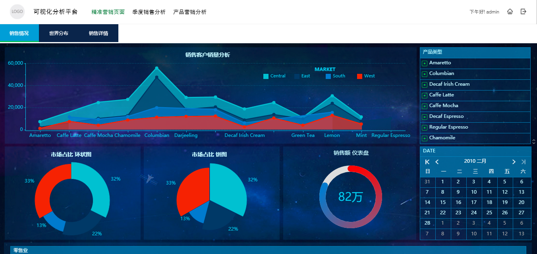This screenshot has height=254, width=537.
Task: Select date 15 in the calendar
Action: [x=443, y=202]
